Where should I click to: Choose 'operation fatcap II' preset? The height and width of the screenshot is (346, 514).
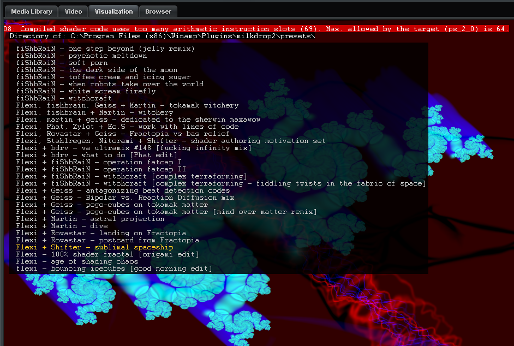click(x=101, y=169)
